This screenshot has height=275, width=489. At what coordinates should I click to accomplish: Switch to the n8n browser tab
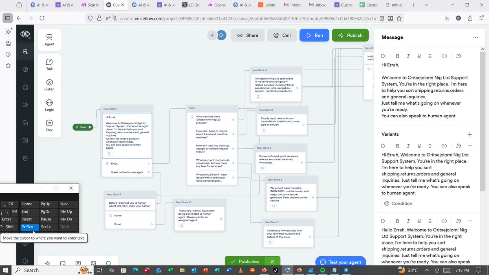[395, 5]
